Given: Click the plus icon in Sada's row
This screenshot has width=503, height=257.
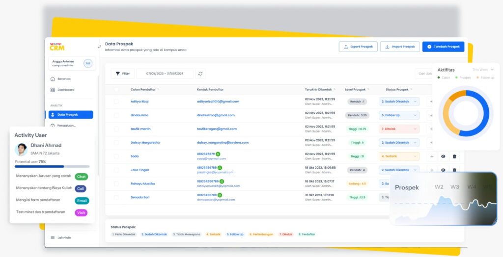Looking at the screenshot, I should 432,156.
